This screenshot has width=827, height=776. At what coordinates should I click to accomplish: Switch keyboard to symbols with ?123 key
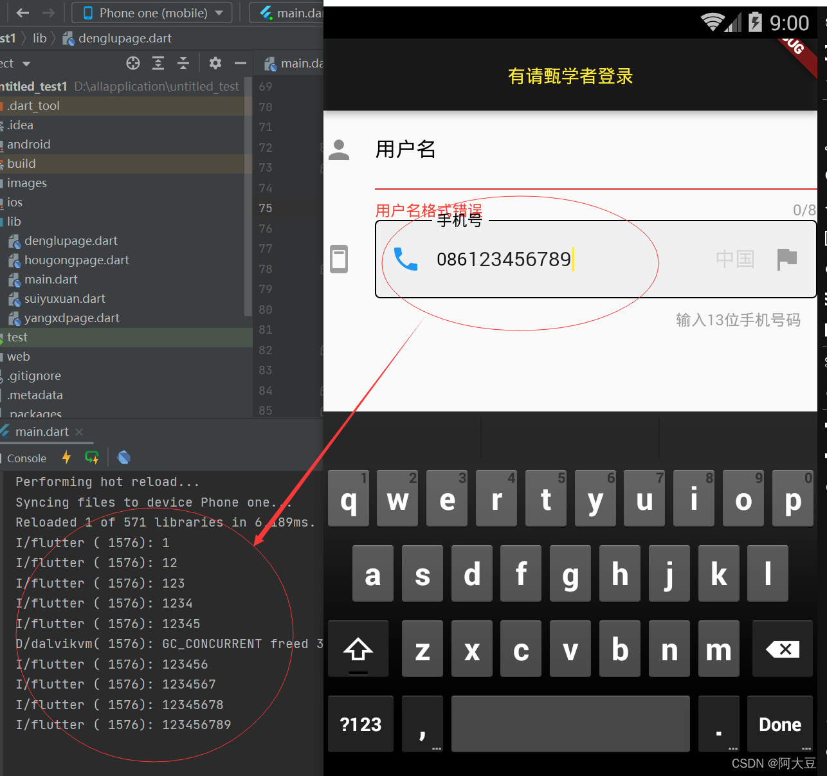tap(360, 724)
